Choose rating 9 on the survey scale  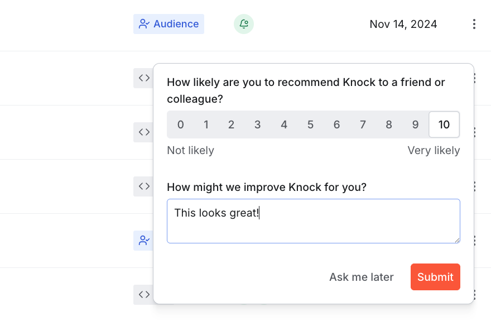415,124
